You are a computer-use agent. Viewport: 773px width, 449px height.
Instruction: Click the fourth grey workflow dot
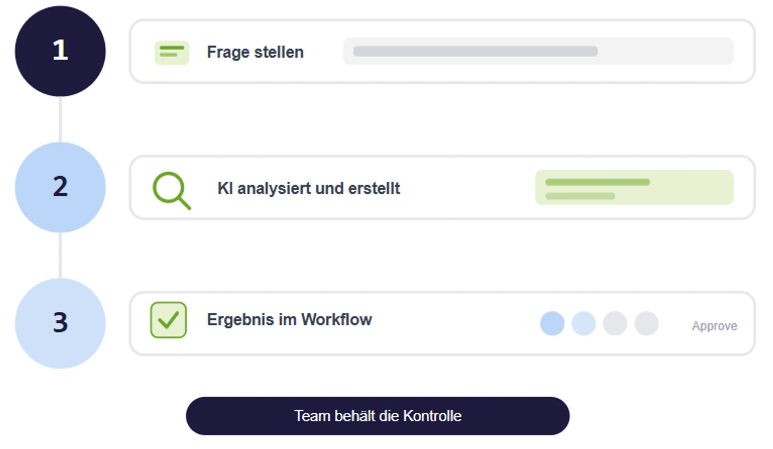coord(646,323)
